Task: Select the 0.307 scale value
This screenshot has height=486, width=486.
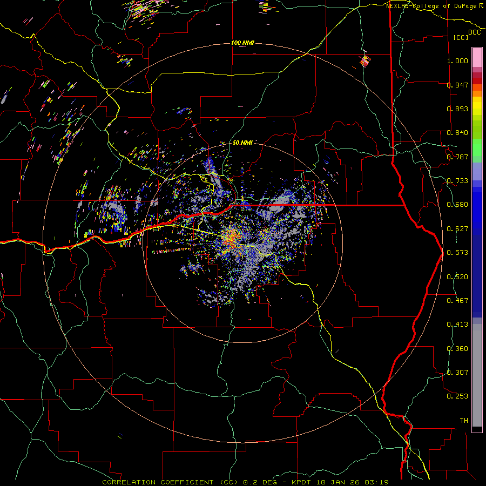Action: [457, 373]
